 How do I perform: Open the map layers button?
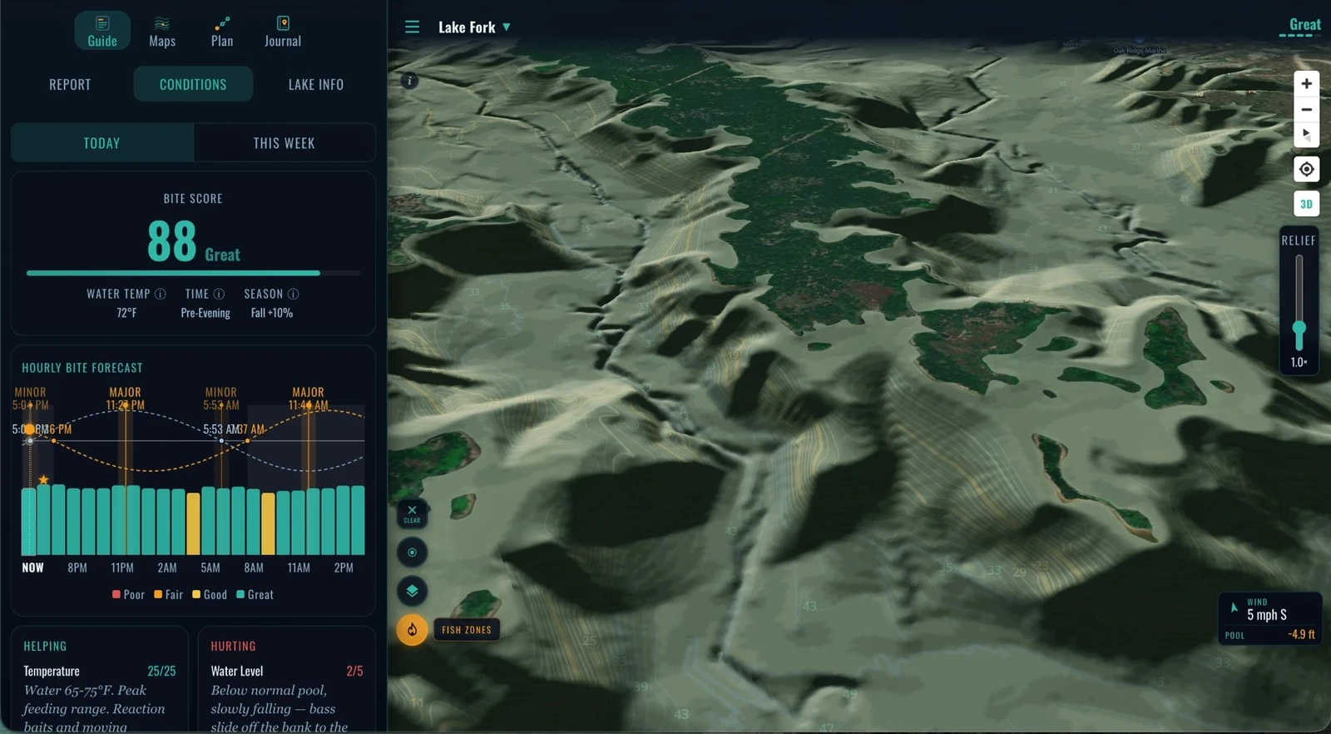click(412, 591)
